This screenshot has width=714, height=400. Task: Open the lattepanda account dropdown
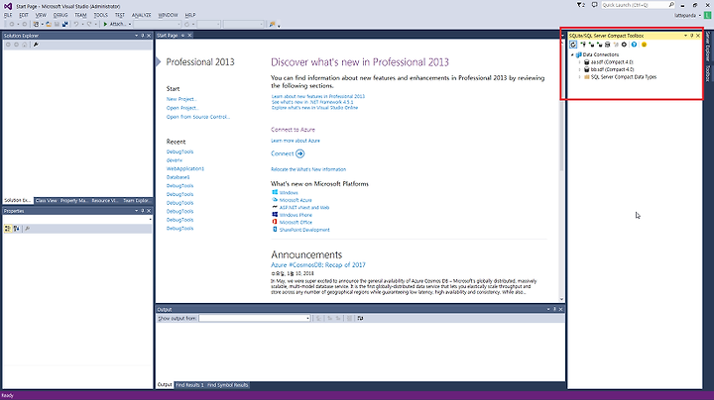pyautogui.click(x=700, y=16)
